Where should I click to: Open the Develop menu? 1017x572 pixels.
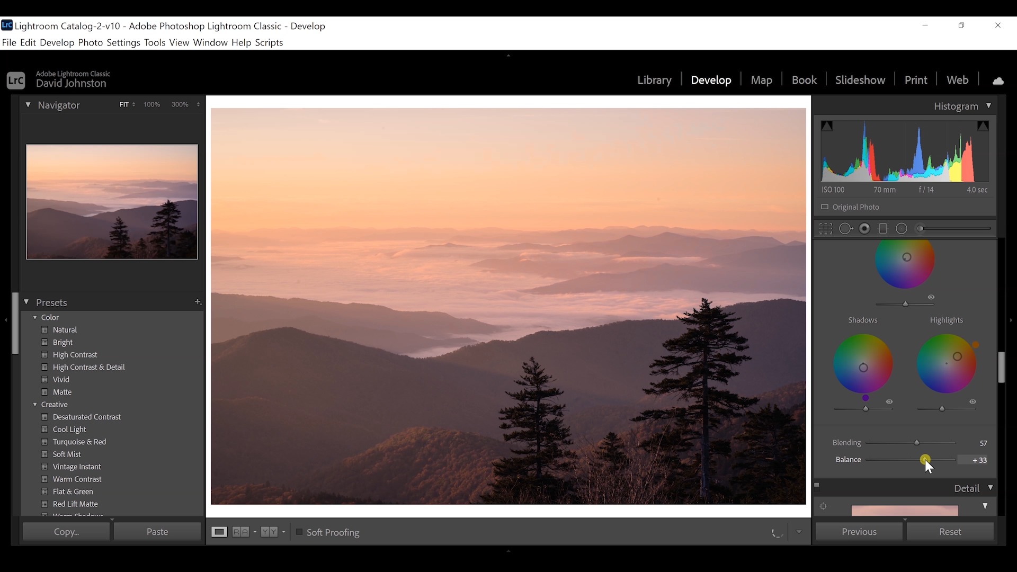coord(57,42)
